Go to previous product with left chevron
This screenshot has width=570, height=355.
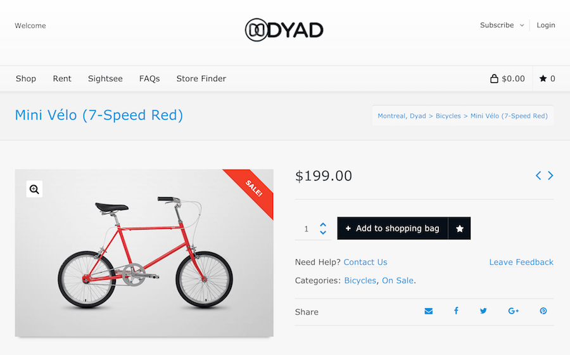click(538, 176)
